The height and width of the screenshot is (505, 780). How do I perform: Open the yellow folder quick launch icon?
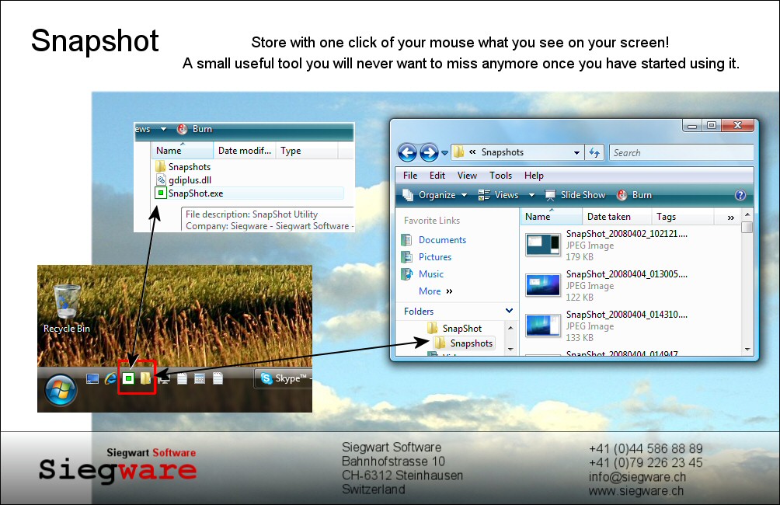[145, 378]
